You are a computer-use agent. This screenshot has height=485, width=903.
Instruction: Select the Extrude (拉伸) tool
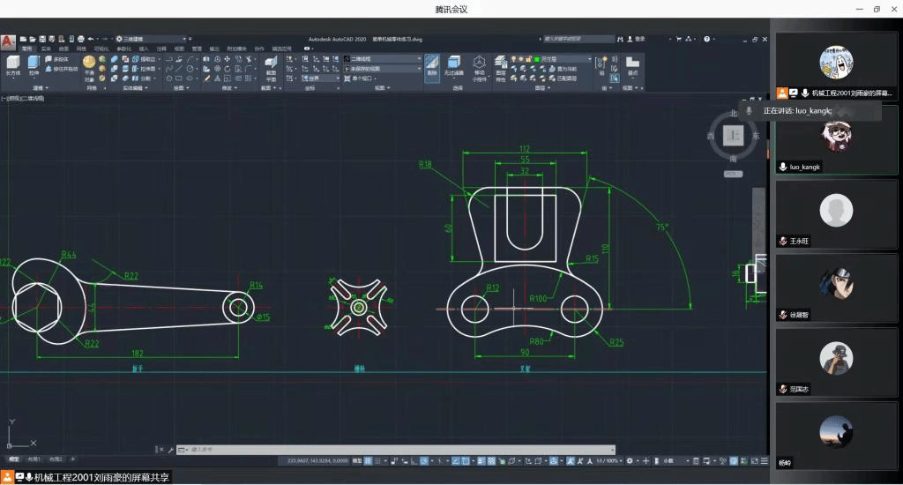point(34,63)
